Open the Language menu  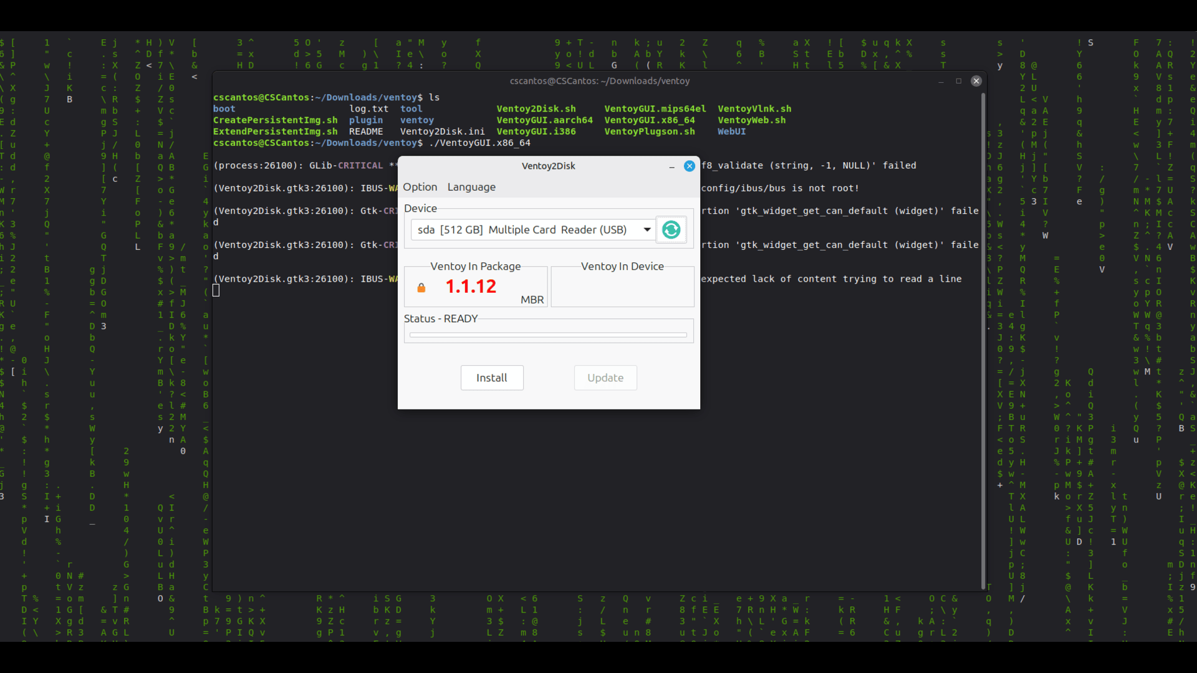coord(471,187)
